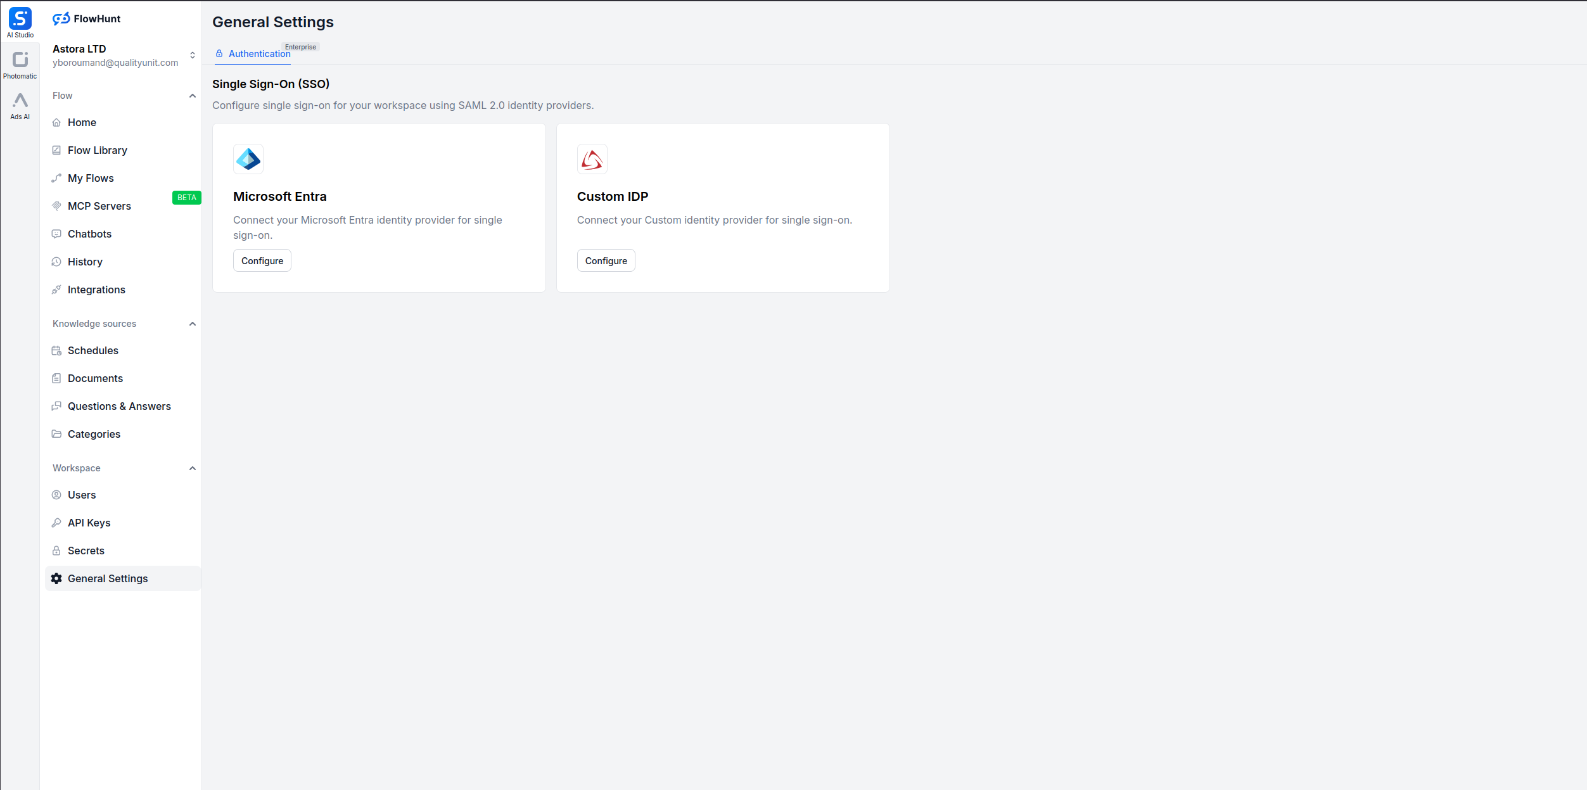
Task: Configure the Custom IDP provider
Action: (606, 260)
